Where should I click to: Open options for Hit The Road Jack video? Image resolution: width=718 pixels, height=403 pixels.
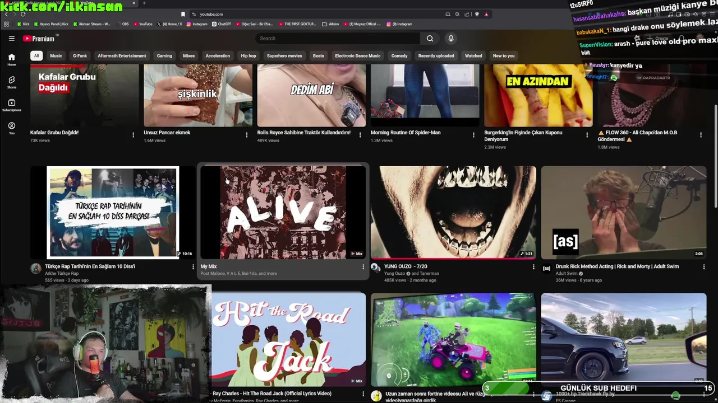click(x=363, y=394)
